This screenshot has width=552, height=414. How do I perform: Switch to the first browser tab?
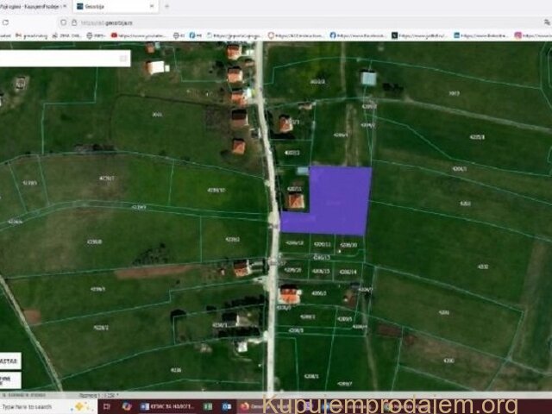34,5
